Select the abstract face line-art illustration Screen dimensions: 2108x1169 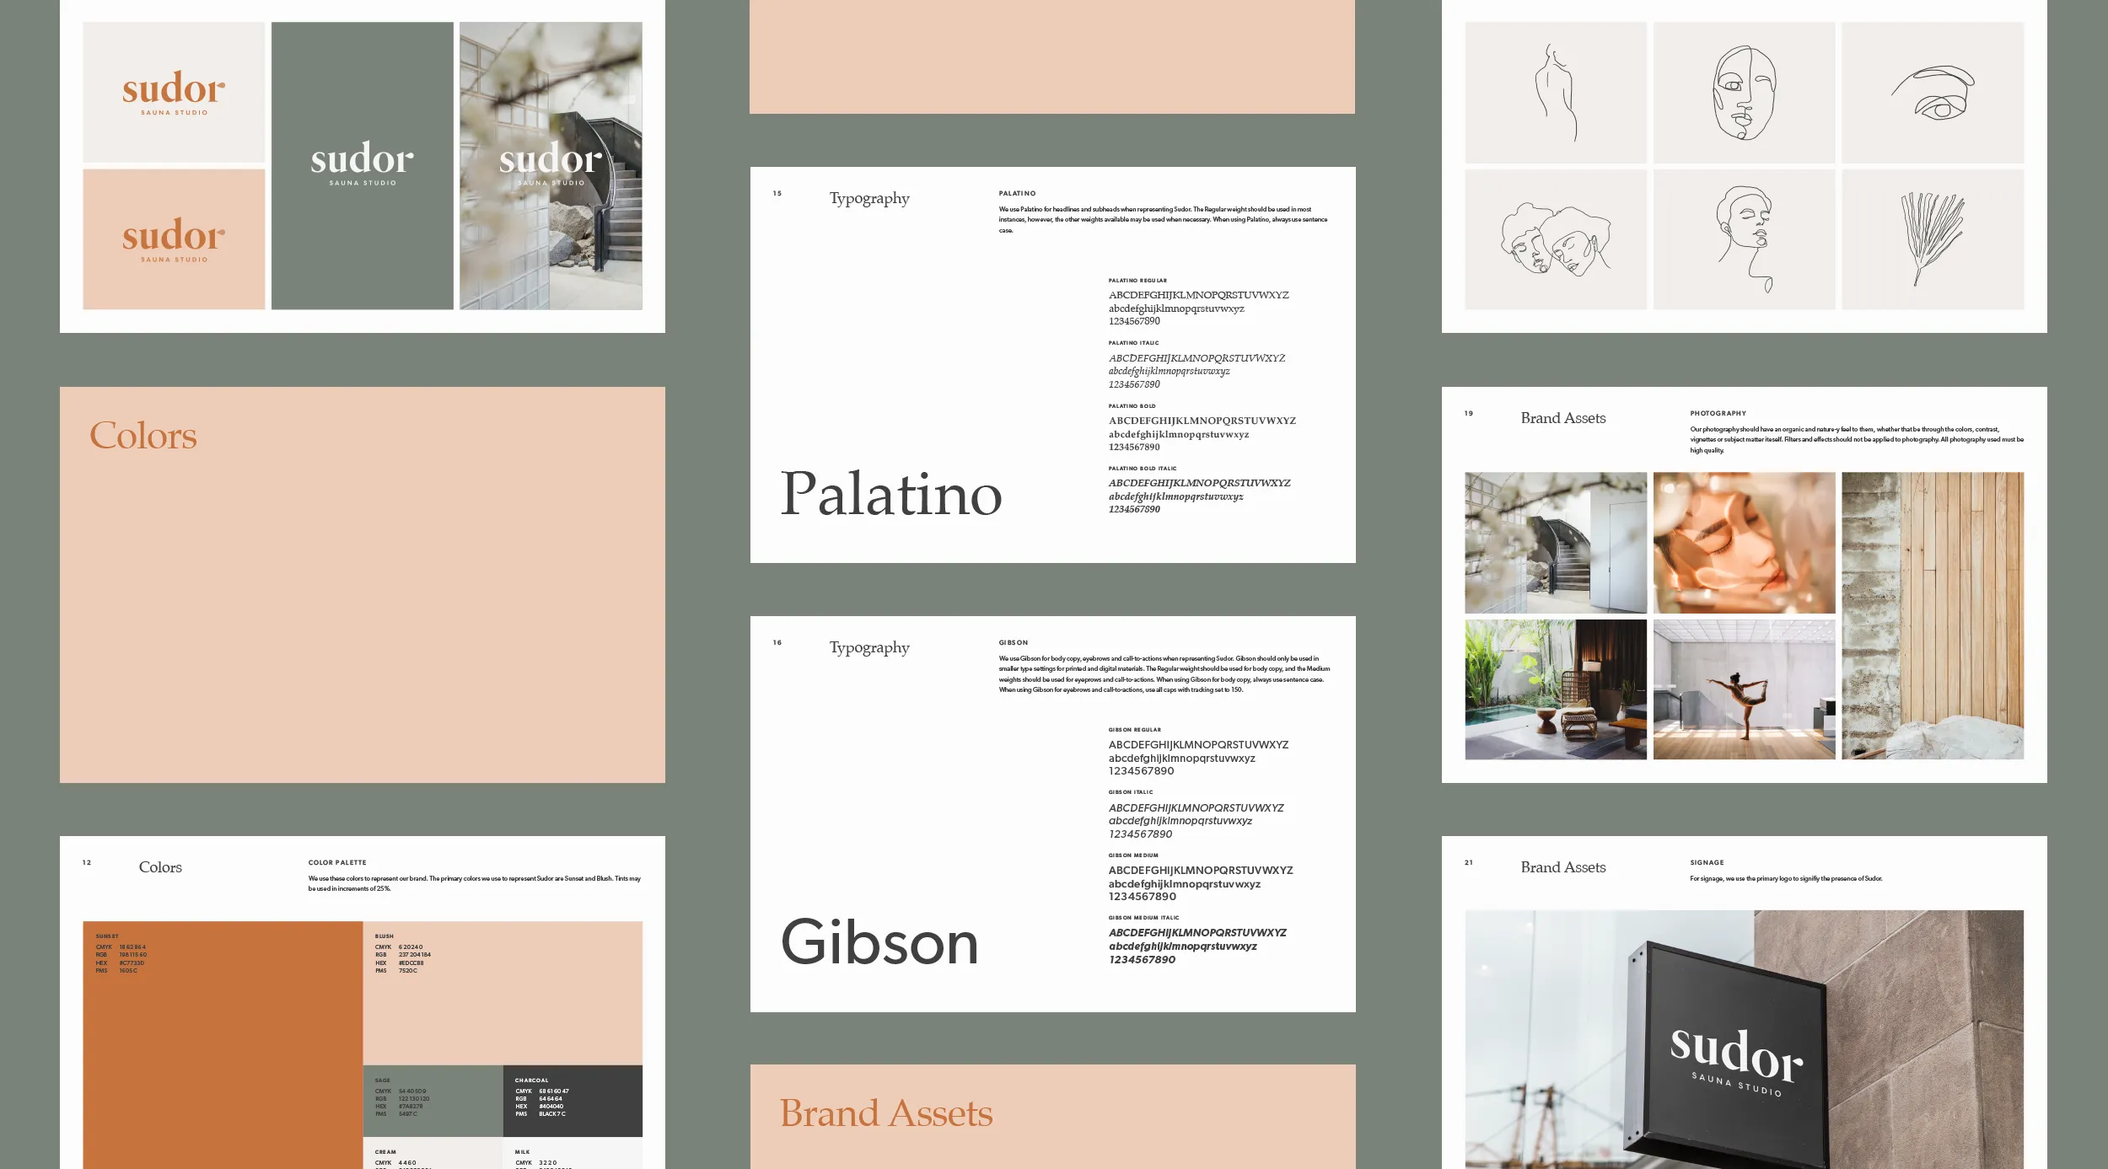pos(1743,93)
